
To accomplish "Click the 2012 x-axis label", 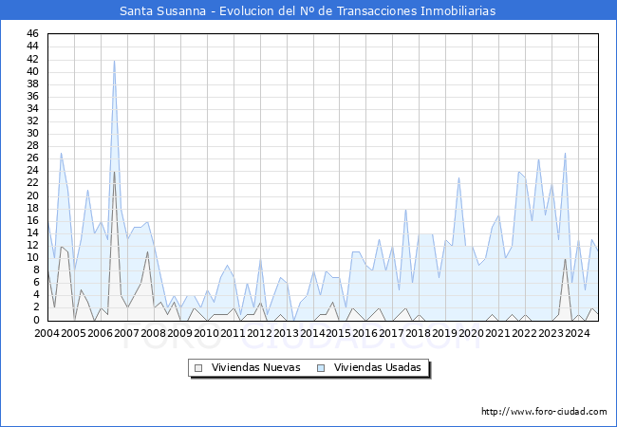I will 259,333.
